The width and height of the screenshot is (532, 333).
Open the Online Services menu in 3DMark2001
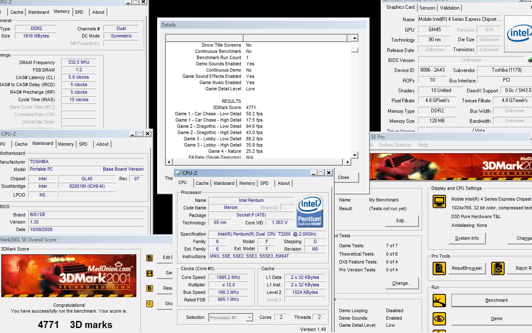[x=395, y=145]
